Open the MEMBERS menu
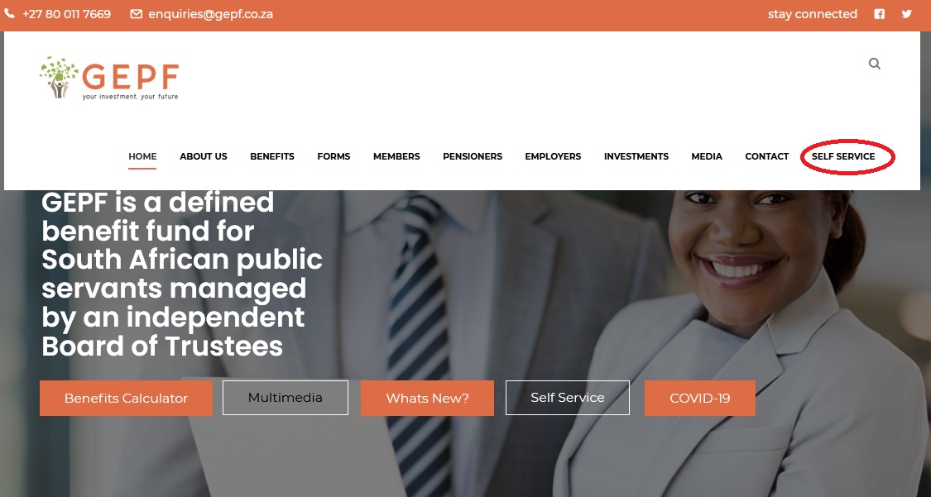Screen dimensions: 931x497 (x=396, y=156)
